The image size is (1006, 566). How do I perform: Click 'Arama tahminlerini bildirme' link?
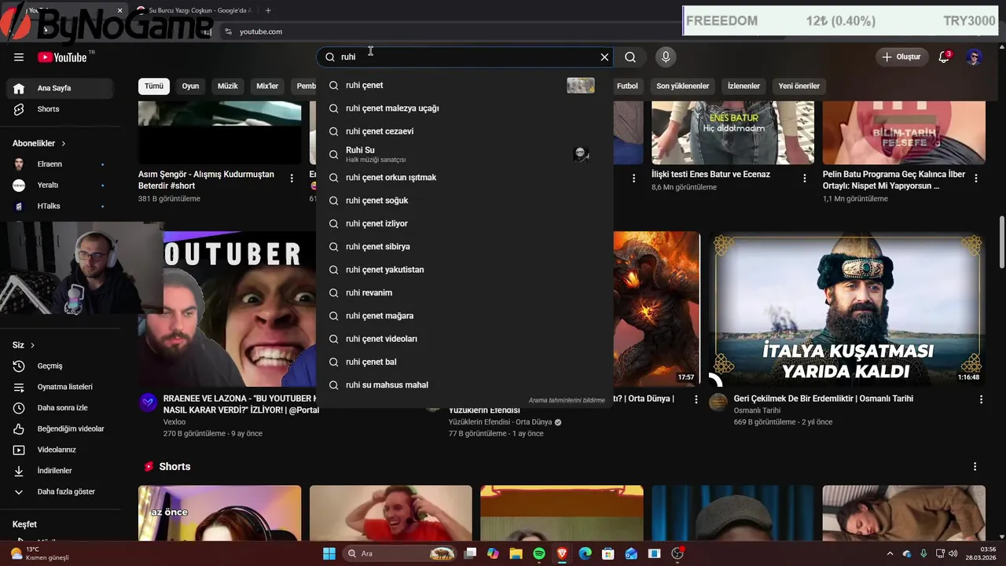(567, 400)
